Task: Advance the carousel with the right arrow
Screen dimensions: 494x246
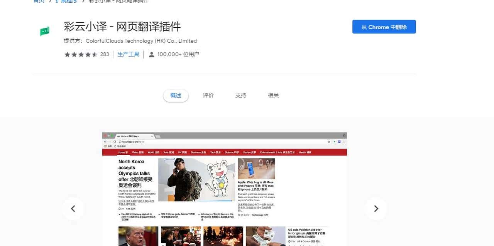Action: 376,209
